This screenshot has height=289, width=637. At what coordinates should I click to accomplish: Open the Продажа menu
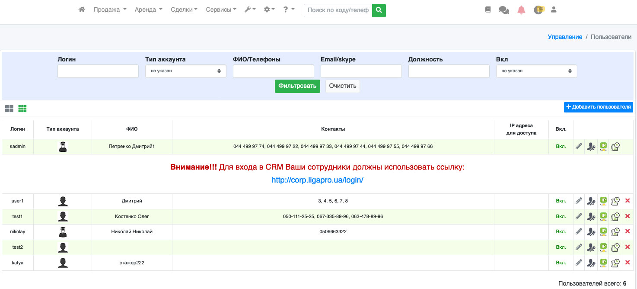pos(110,10)
